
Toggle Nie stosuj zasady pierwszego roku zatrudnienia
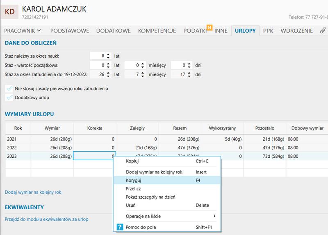tap(9, 89)
